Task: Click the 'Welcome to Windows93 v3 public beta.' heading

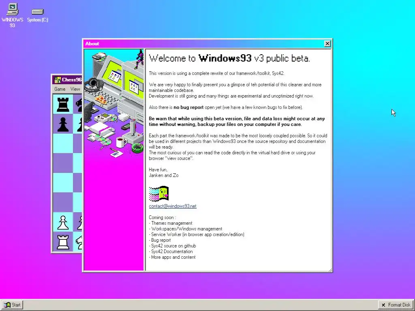Action: tap(229, 58)
